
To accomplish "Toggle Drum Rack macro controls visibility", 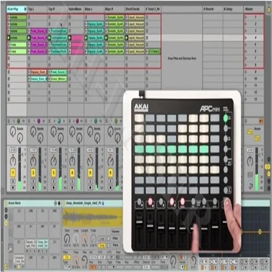I will (6, 210).
